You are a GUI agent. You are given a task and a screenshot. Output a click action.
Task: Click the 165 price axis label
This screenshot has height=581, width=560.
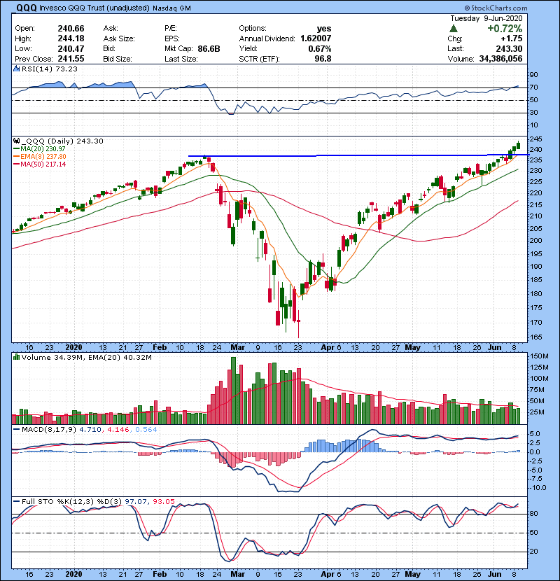pyautogui.click(x=536, y=337)
